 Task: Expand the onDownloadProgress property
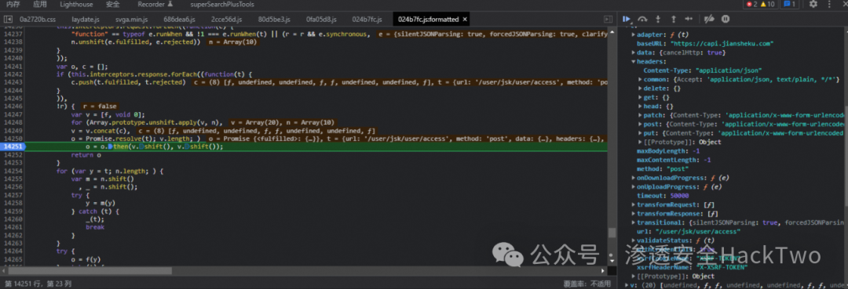[634, 178]
